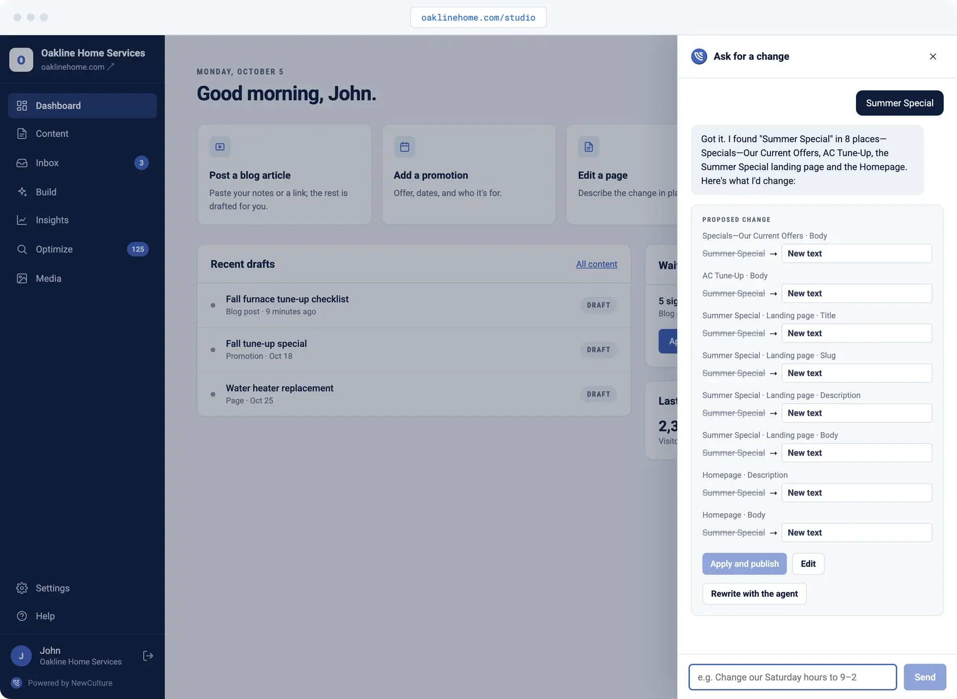
Task: Open the Add a promotion card title
Action: pyautogui.click(x=431, y=176)
